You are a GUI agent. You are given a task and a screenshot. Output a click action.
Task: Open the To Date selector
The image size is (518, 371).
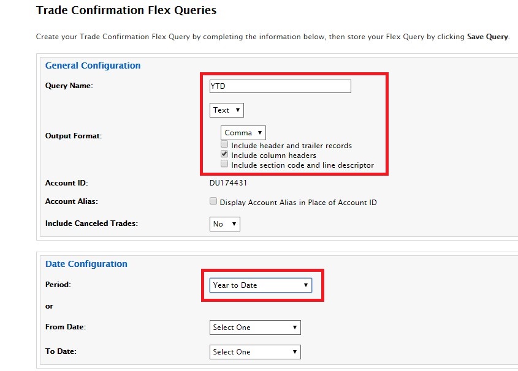[254, 352]
